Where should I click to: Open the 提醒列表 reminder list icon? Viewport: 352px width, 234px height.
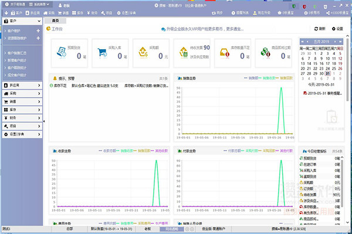[233, 13]
